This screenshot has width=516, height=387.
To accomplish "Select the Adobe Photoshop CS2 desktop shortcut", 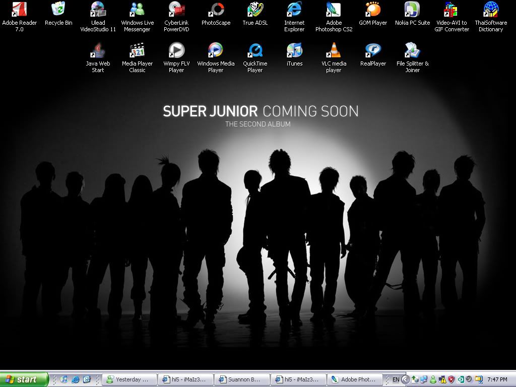I will (334, 17).
